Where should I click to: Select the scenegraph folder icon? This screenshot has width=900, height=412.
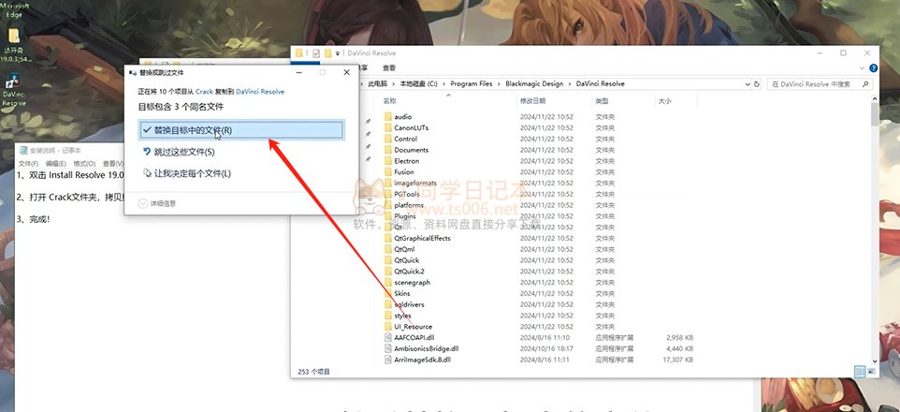point(388,282)
